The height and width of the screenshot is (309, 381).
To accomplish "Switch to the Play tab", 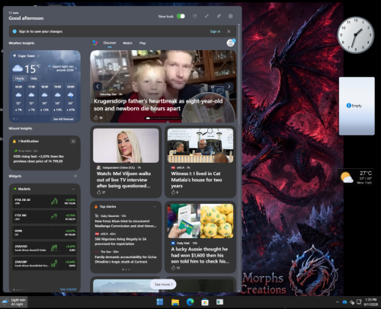I will 142,43.
